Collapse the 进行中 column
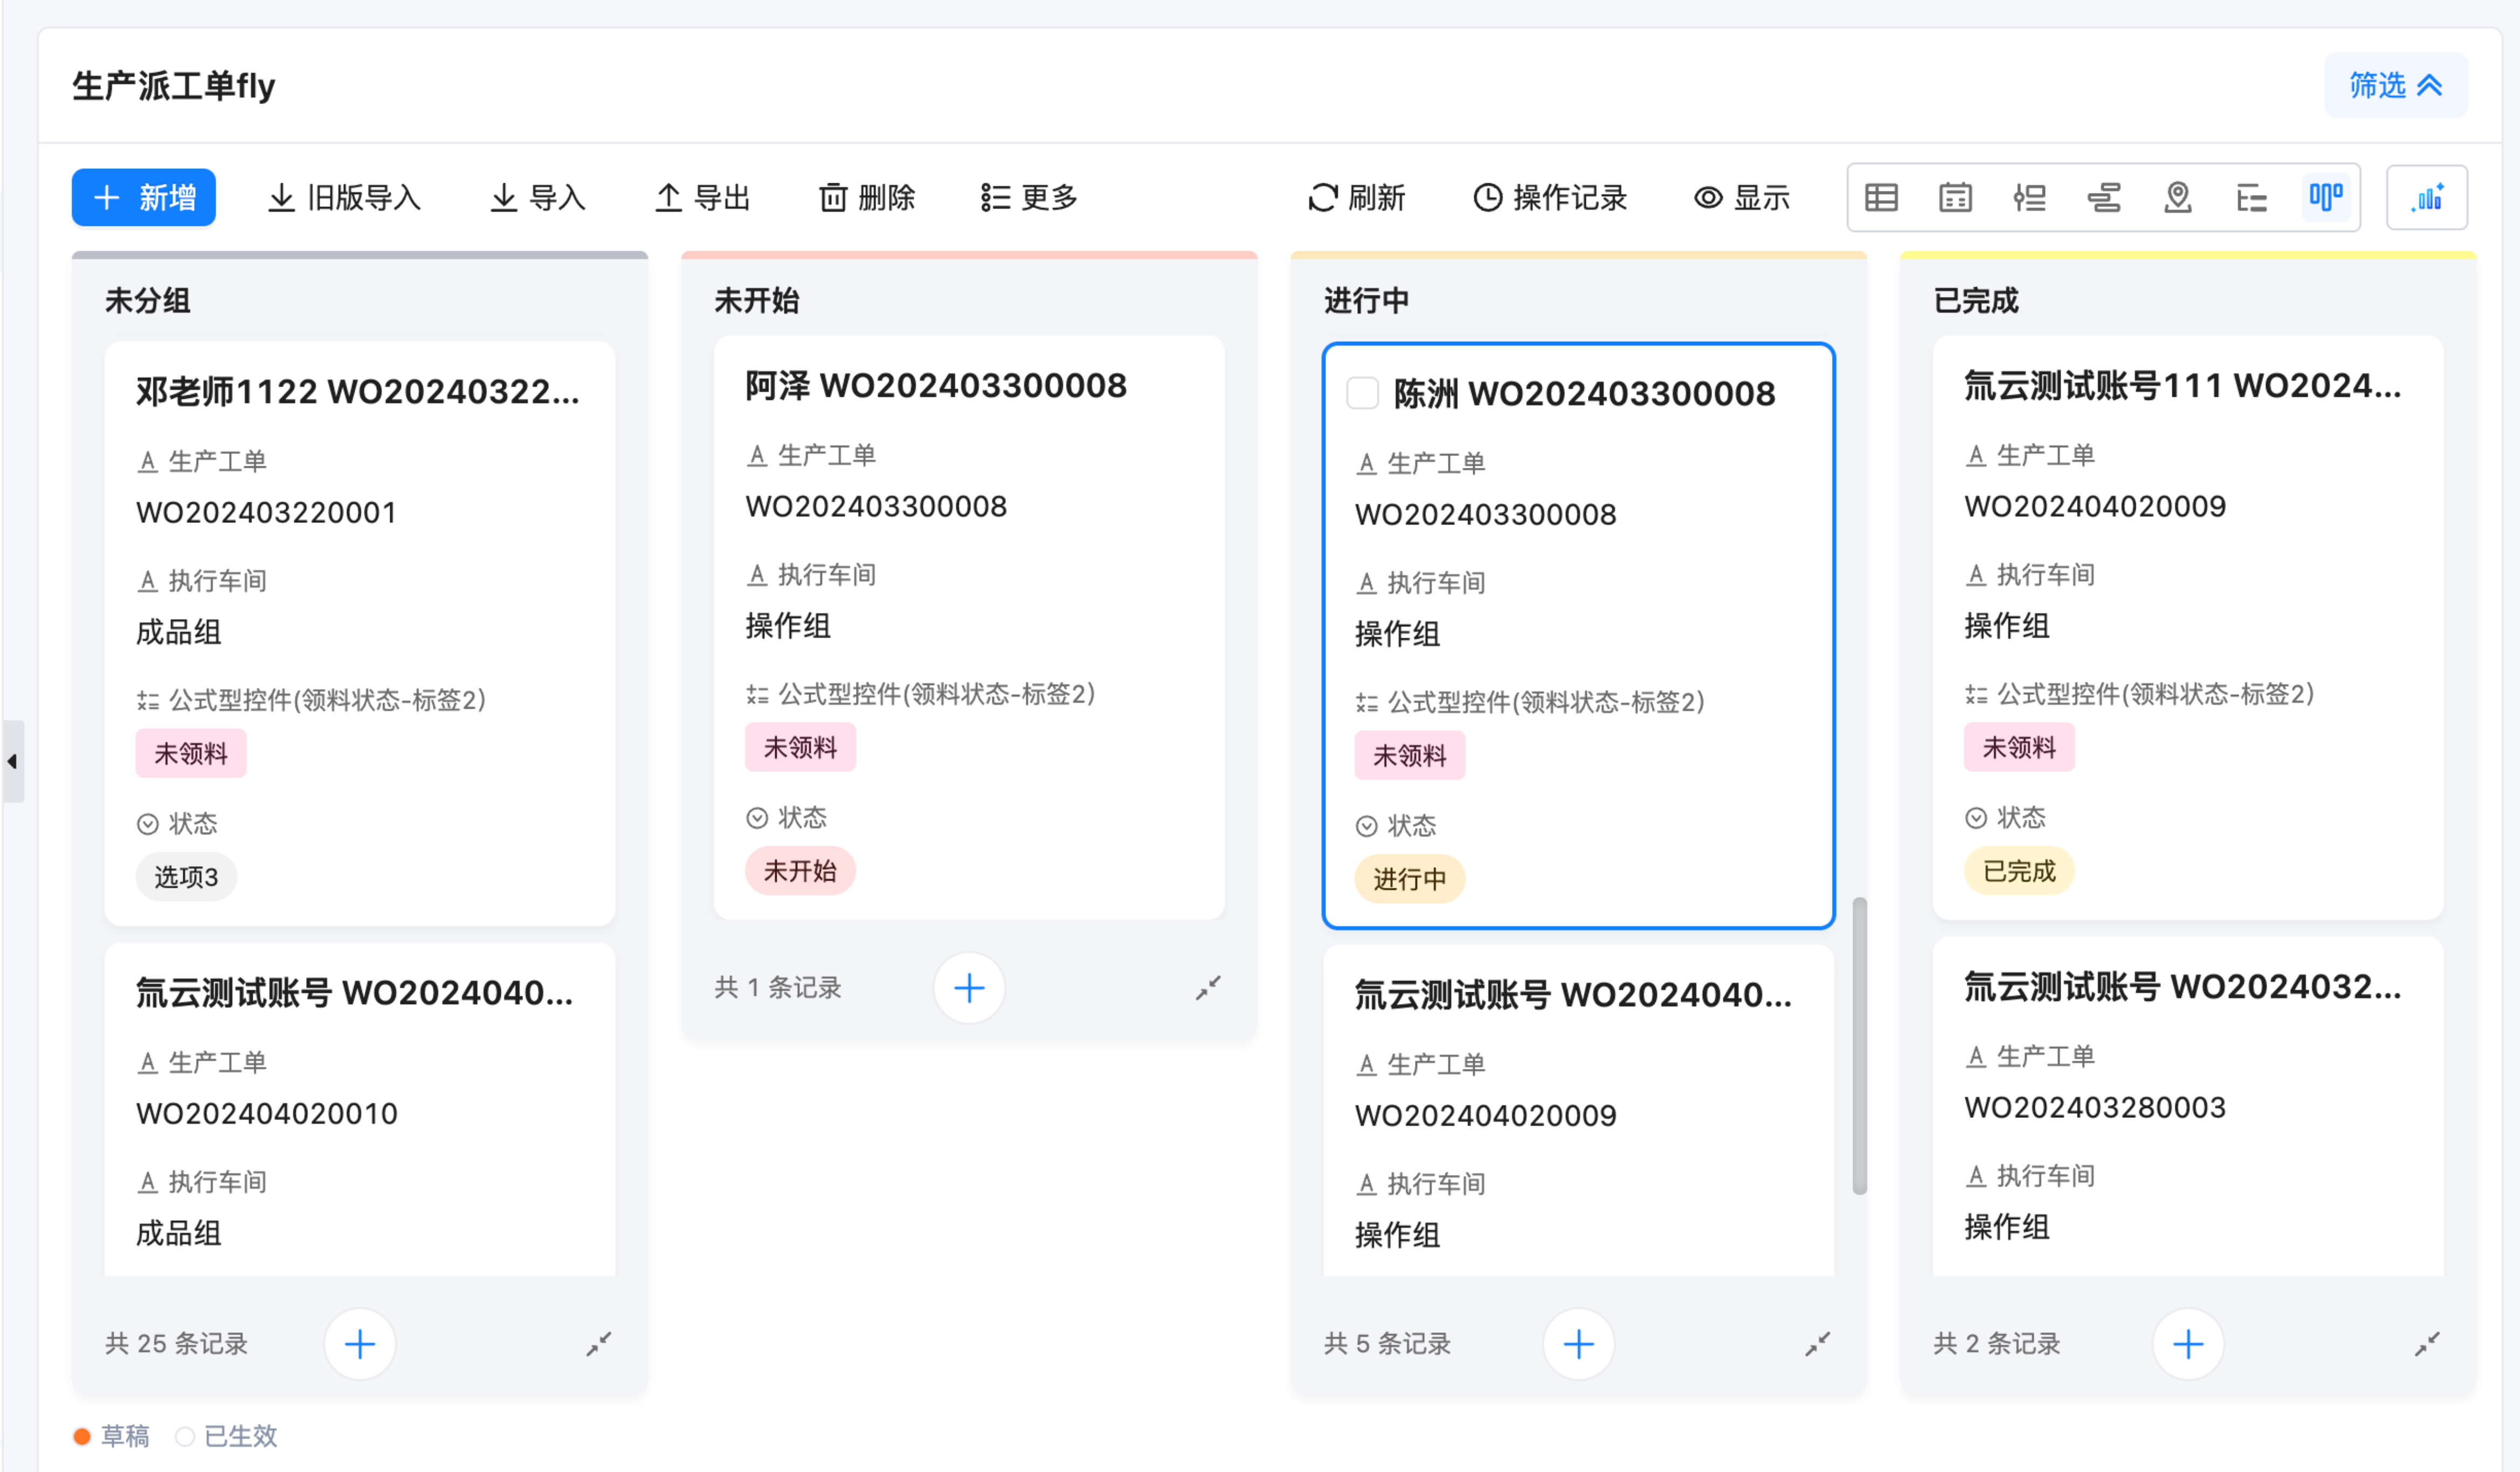 click(x=1818, y=1344)
